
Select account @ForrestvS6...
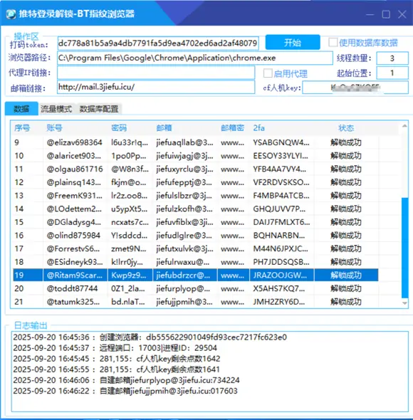tap(73, 248)
